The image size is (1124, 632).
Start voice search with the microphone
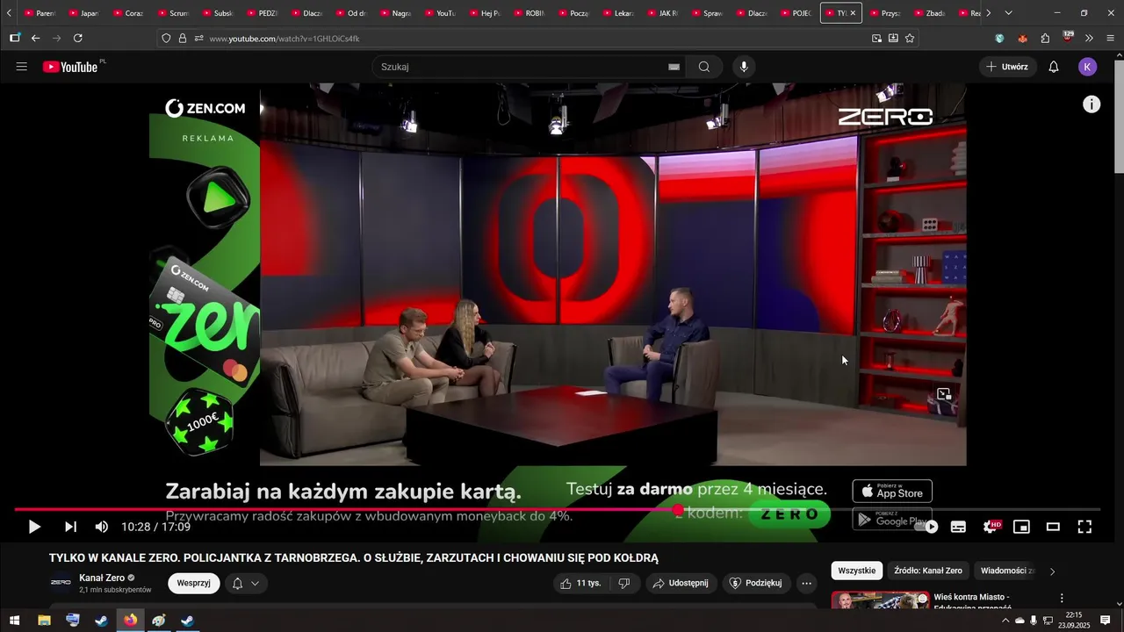click(744, 67)
